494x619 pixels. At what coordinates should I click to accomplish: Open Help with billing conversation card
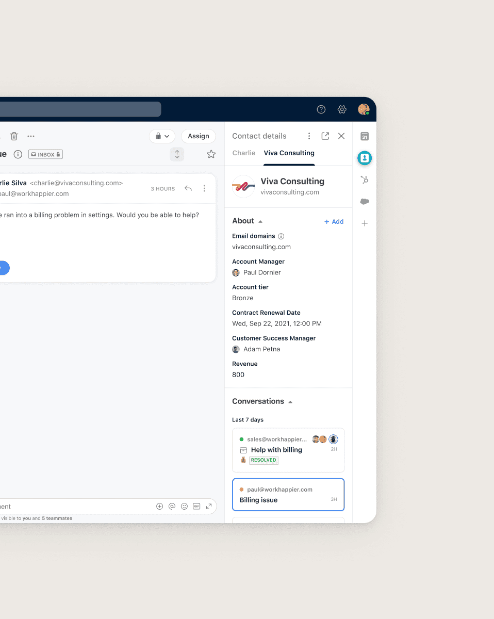(288, 450)
